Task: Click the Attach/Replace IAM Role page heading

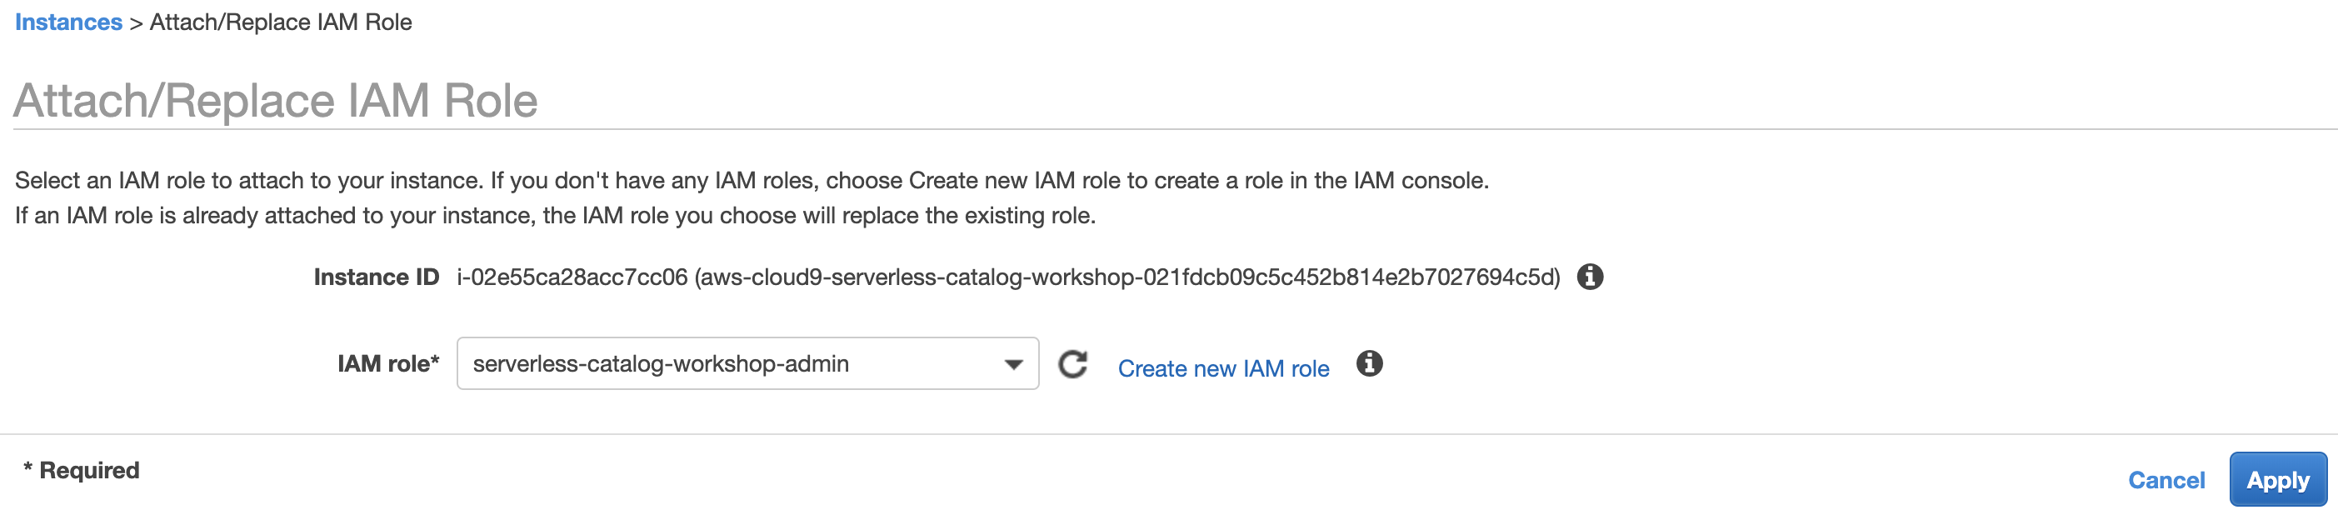Action: [276, 100]
